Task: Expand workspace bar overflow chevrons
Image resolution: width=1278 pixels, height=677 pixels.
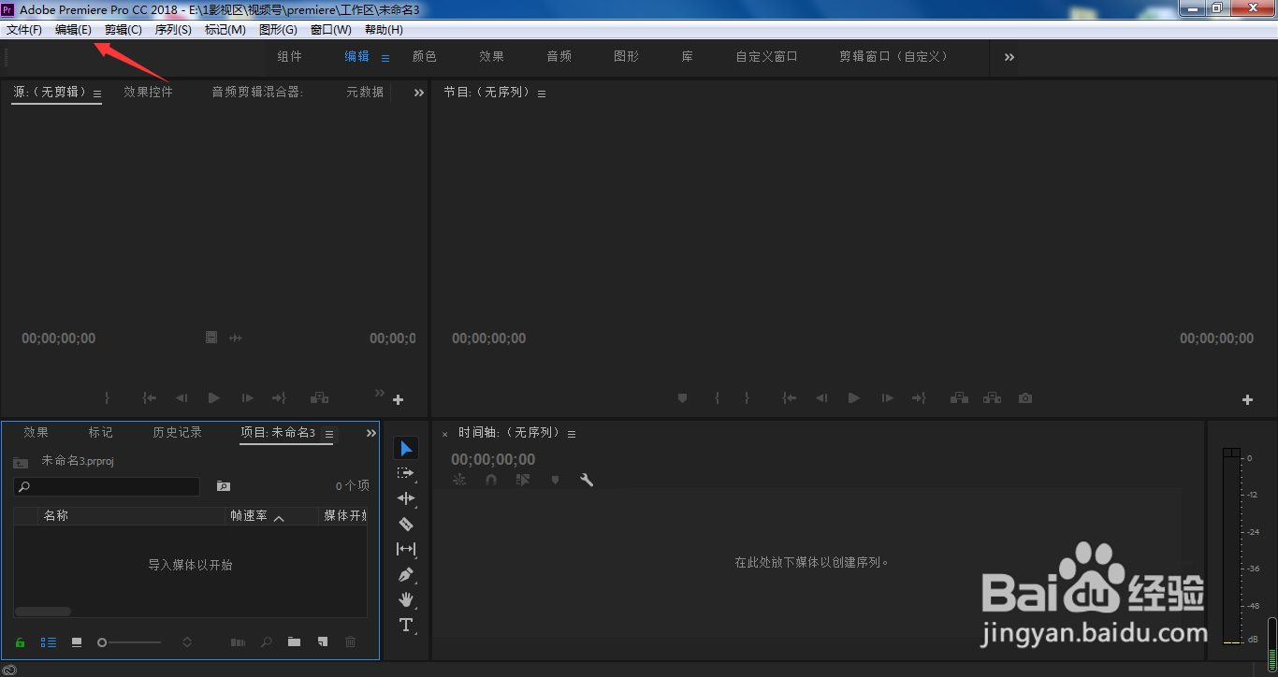Action: [1009, 57]
